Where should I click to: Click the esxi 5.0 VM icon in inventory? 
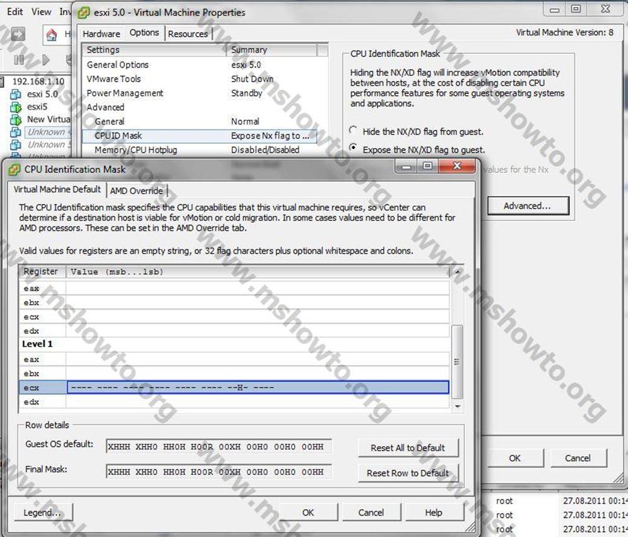(16, 95)
